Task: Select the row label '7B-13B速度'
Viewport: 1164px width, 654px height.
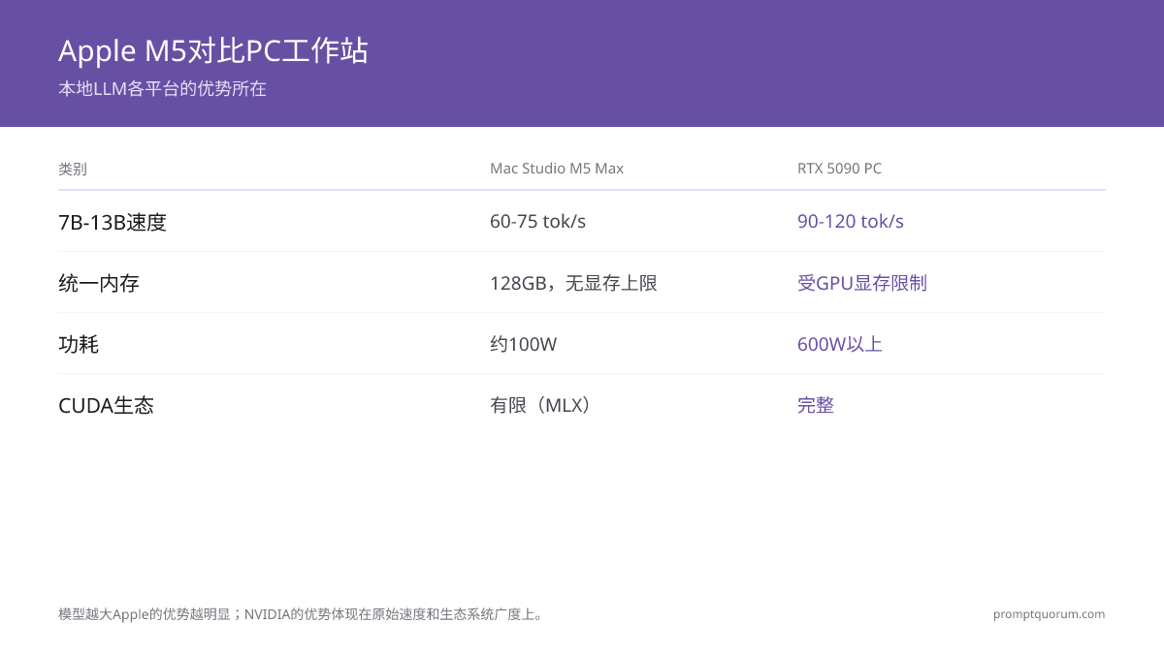Action: [x=113, y=222]
